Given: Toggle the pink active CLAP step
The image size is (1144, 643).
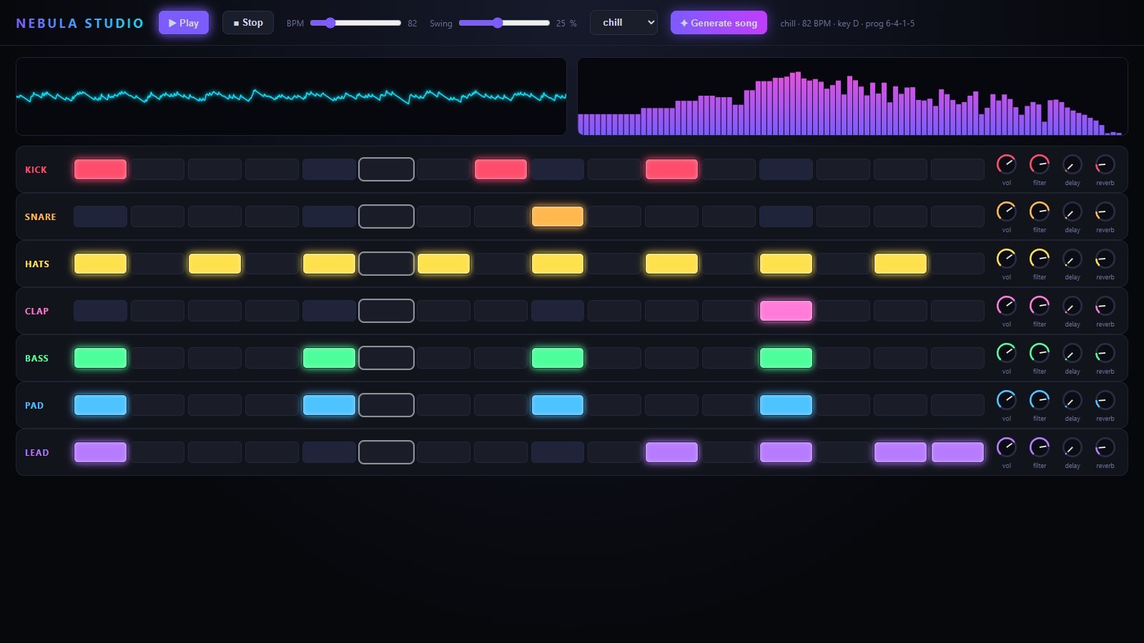Looking at the screenshot, I should pos(786,311).
